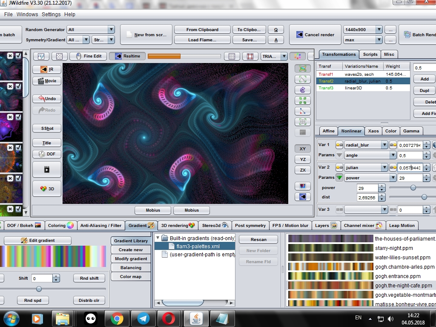
Task: Click the grid icon button after the render progress bar
Action: coord(232,56)
